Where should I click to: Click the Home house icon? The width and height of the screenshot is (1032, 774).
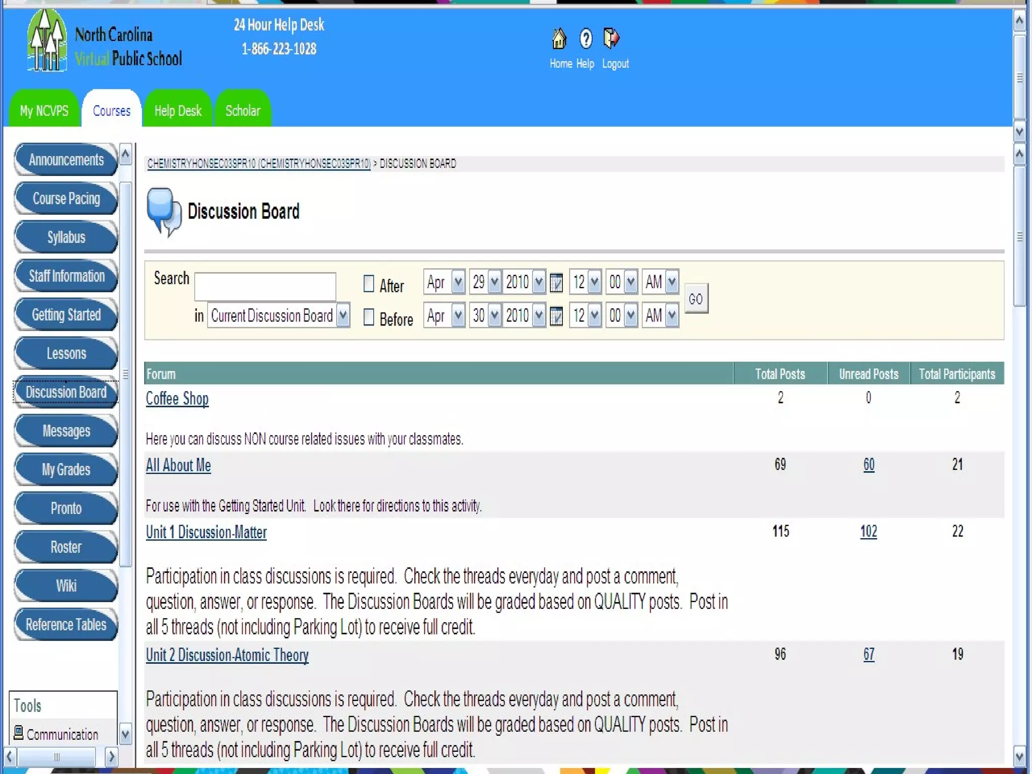pos(559,39)
